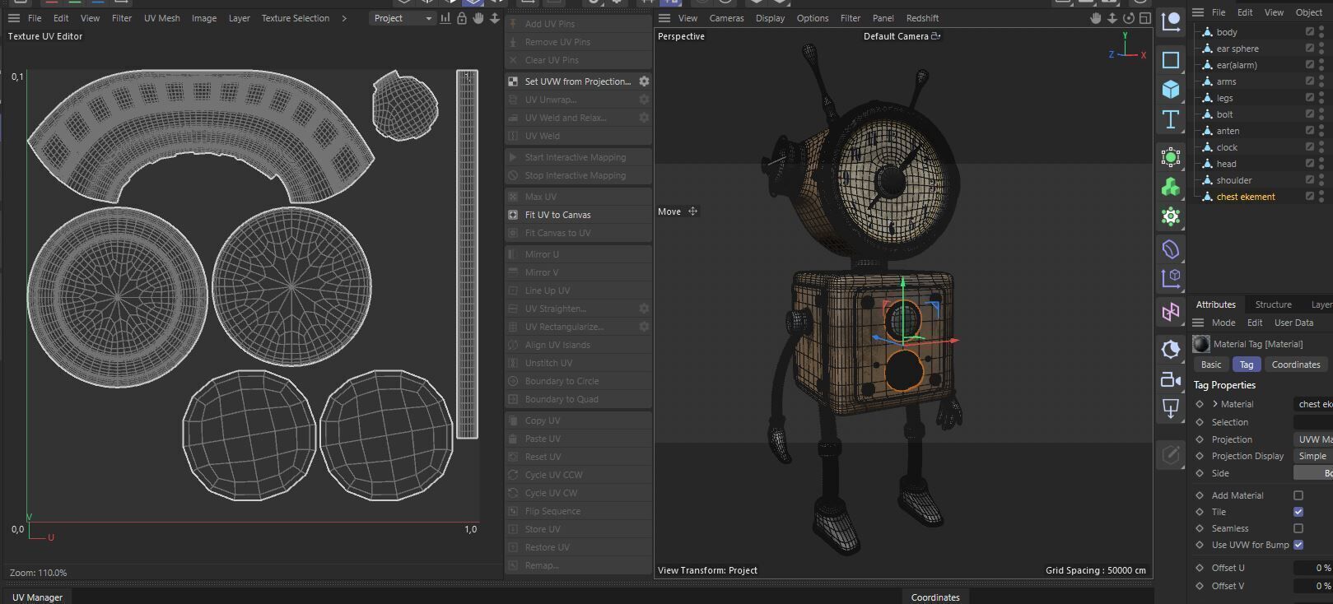This screenshot has height=604, width=1333.
Task: Click the green Effector gear icon
Action: 1170,216
